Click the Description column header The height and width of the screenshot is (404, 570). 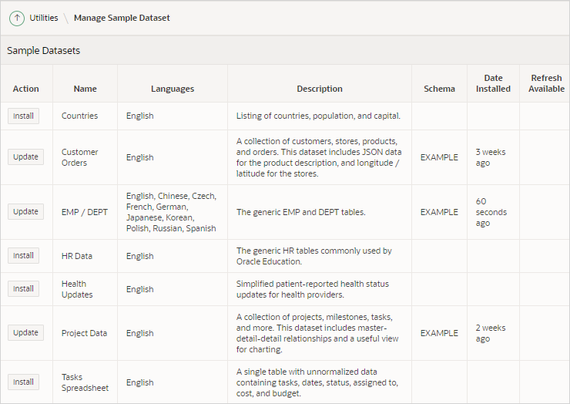coord(320,89)
